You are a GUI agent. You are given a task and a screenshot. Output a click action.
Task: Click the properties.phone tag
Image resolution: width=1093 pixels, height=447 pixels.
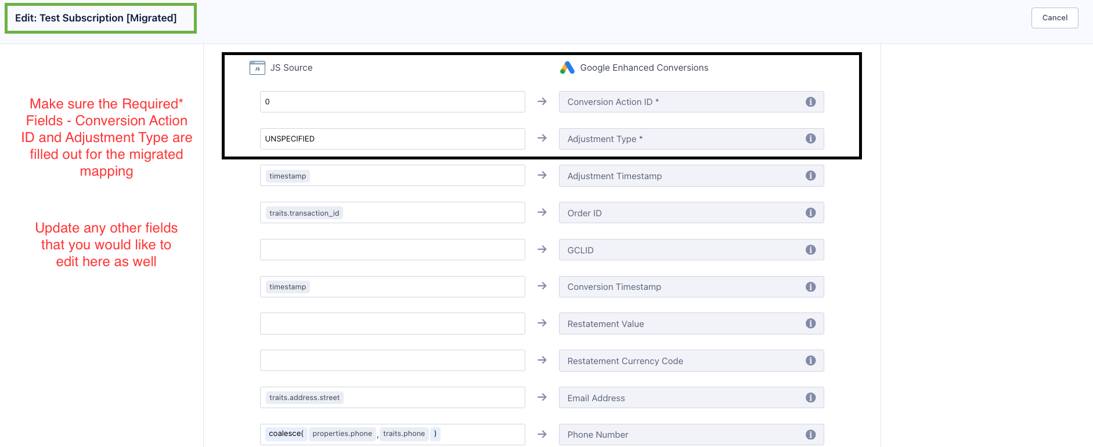tap(342, 434)
